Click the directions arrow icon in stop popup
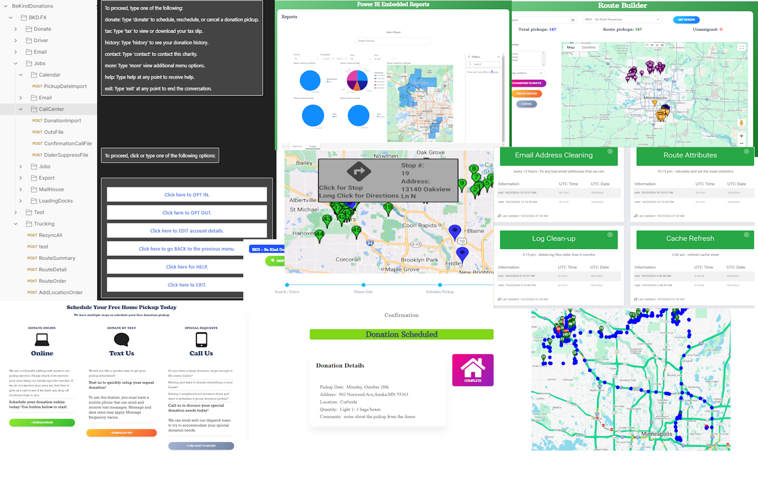This screenshot has width=758, height=494. [x=359, y=171]
